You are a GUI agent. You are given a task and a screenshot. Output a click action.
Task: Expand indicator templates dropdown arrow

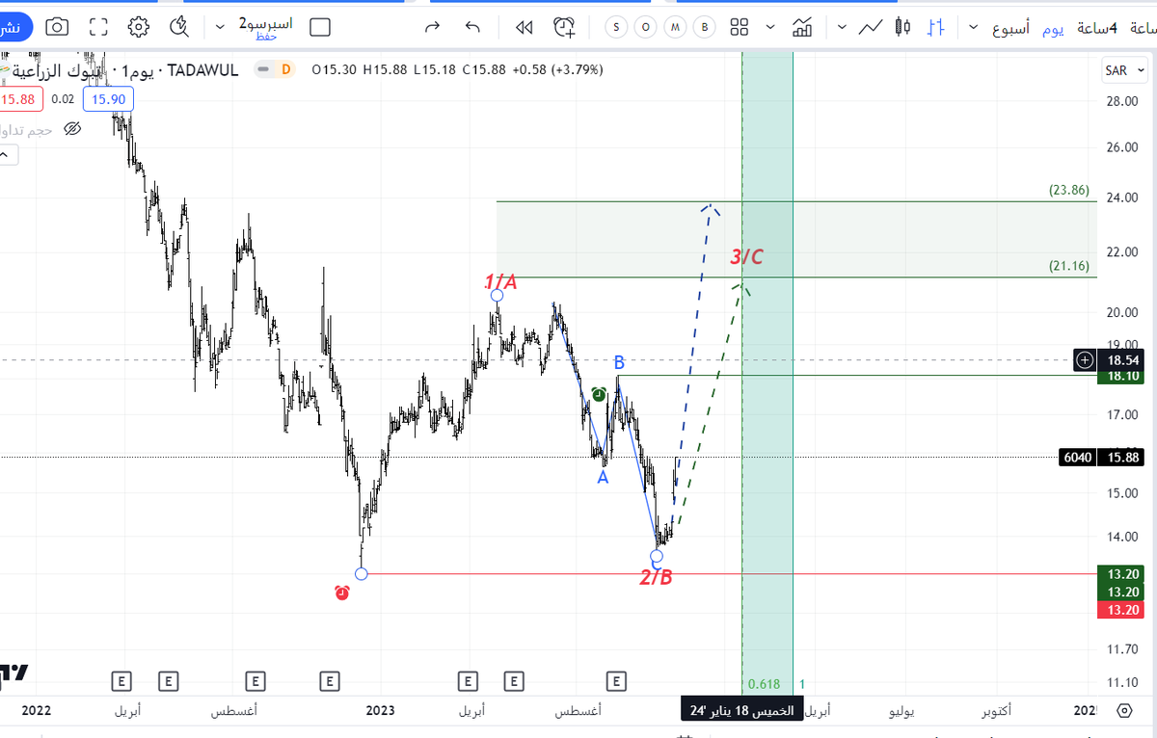coord(768,27)
